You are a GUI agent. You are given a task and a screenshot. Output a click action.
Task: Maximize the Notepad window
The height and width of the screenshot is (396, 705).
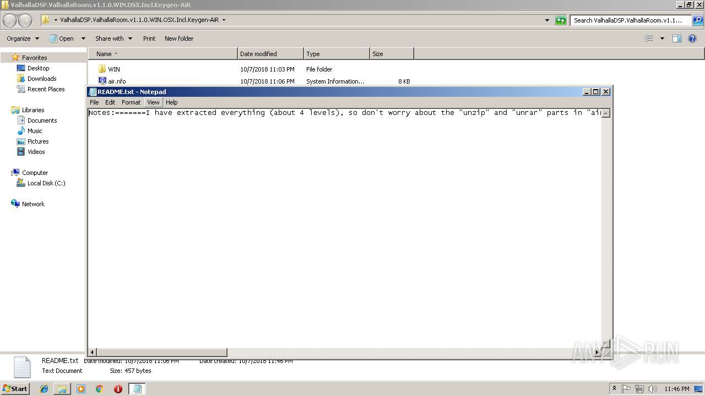pyautogui.click(x=595, y=92)
